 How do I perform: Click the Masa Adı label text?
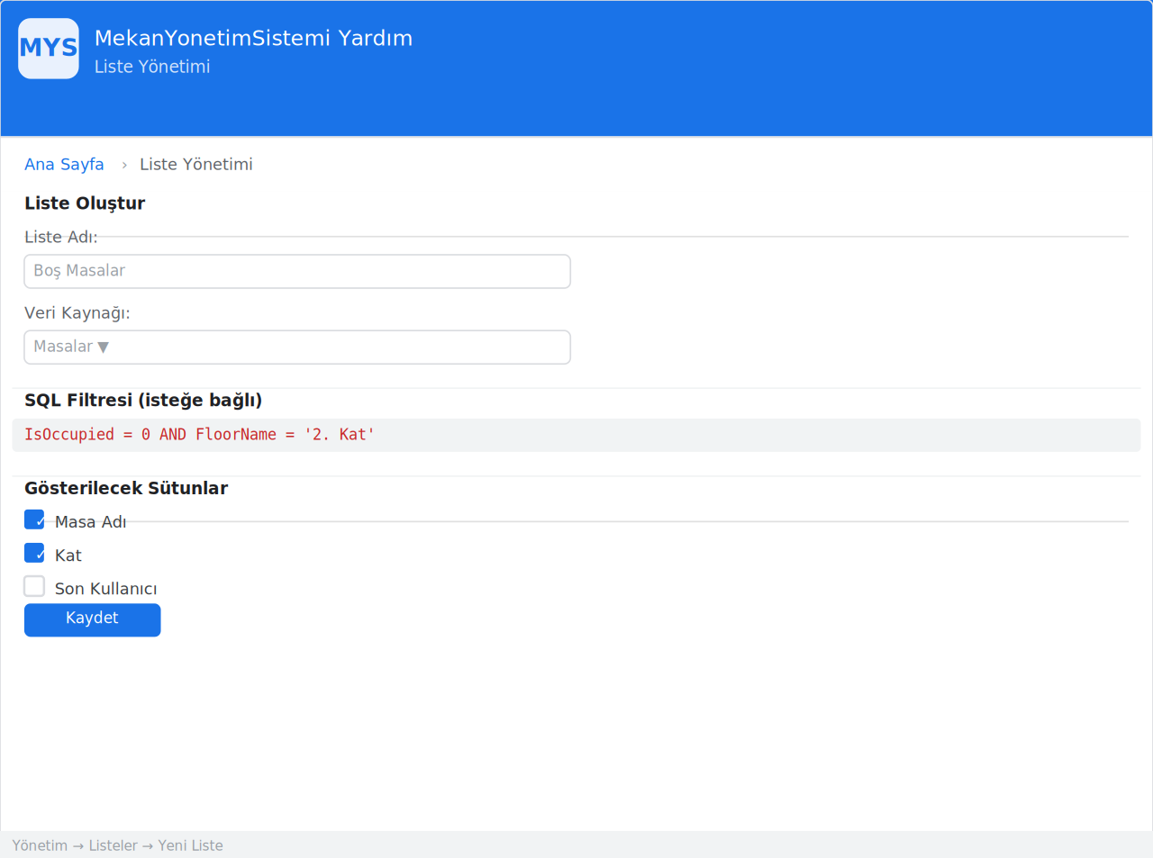click(91, 522)
